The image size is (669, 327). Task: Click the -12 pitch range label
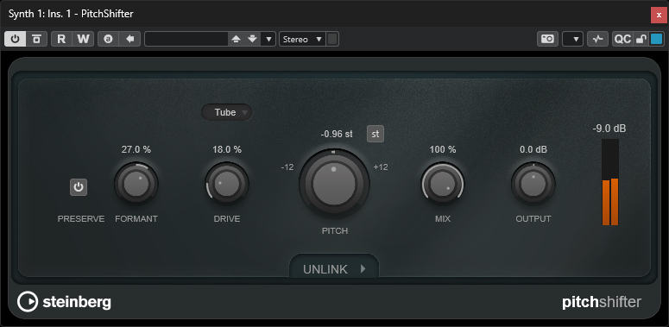pyautogui.click(x=287, y=167)
